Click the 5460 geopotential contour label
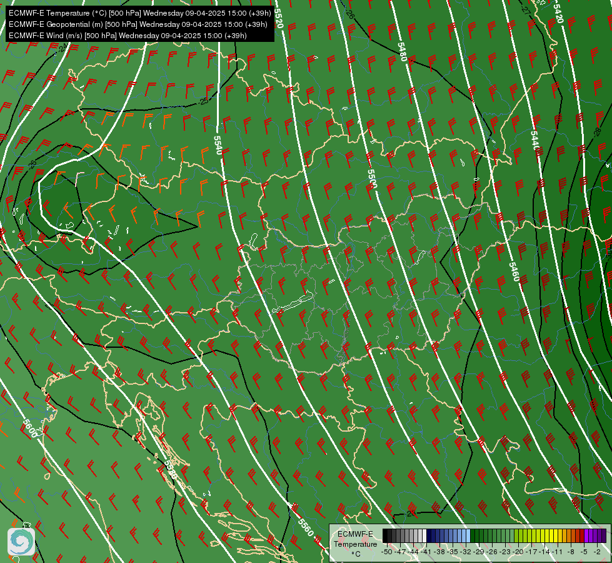The width and height of the screenshot is (612, 563). pos(514,272)
